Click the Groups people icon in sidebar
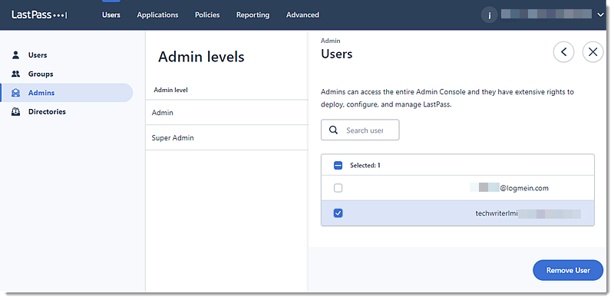The image size is (614, 300). point(15,74)
